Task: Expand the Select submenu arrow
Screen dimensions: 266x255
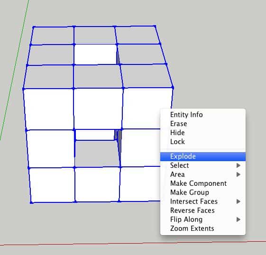Action: pyautogui.click(x=238, y=165)
